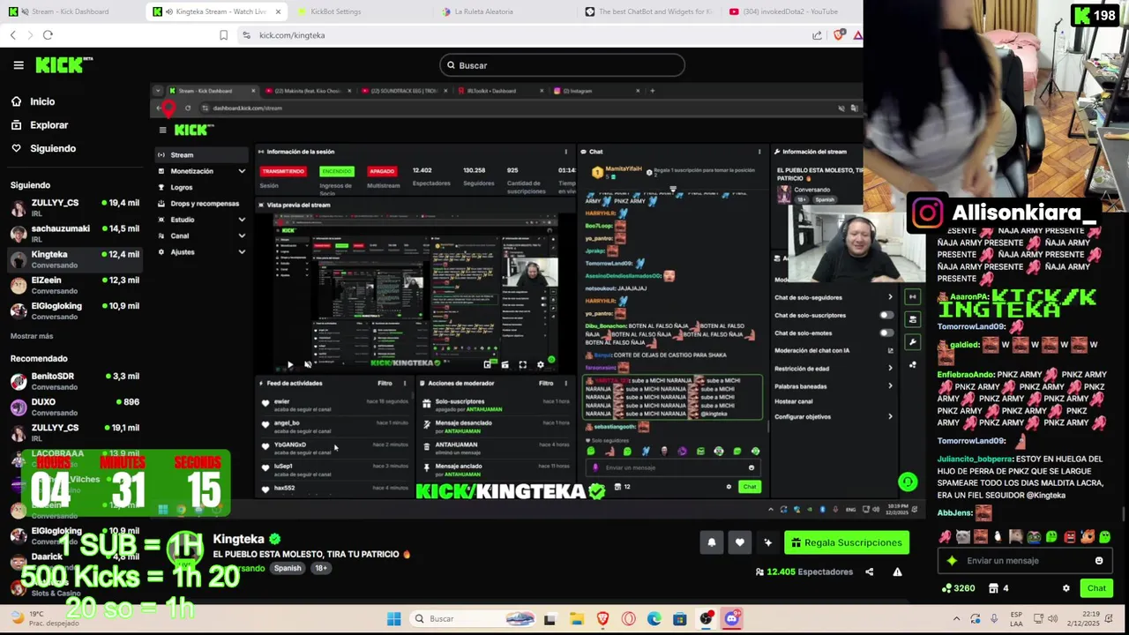The image size is (1129, 635).
Task: Open chat settings gear beside Chat button
Action: (1065, 588)
